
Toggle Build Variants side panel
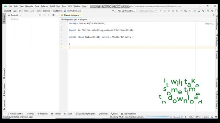pos(4,90)
